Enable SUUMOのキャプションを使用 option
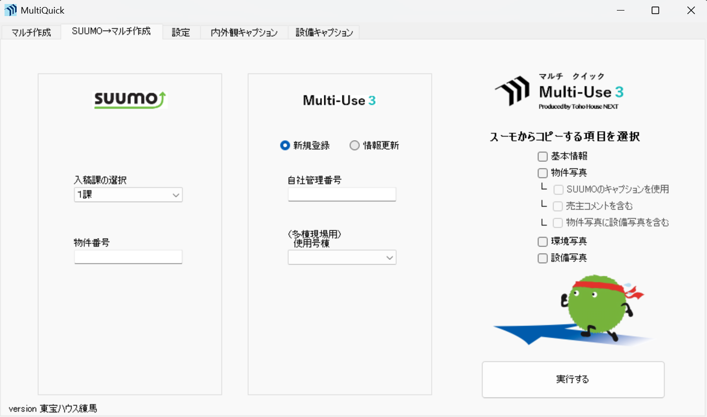The width and height of the screenshot is (707, 417). point(558,189)
